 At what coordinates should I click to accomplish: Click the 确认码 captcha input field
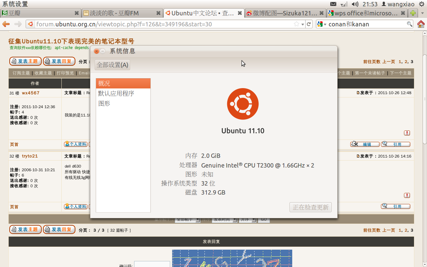[152, 264]
